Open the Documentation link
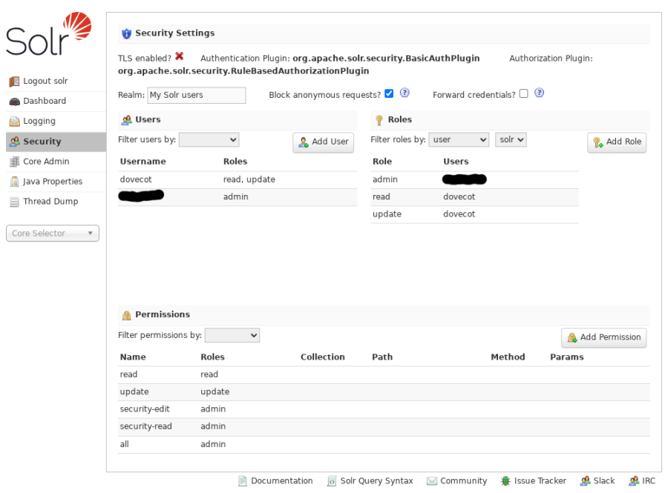The image size is (668, 493). click(275, 481)
